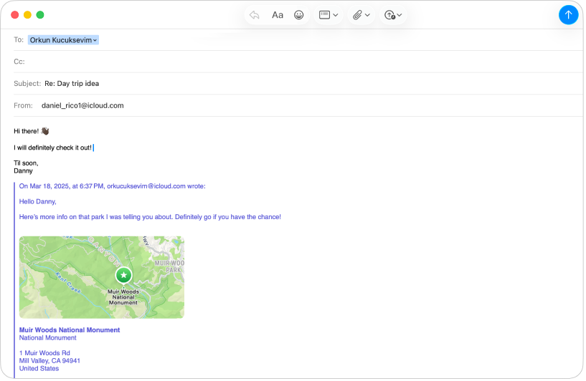Send the message with the blue arrow button
This screenshot has height=381, width=586.
(x=570, y=15)
